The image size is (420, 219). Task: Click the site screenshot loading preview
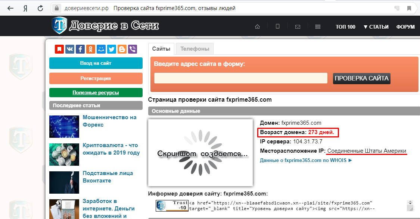point(200,152)
